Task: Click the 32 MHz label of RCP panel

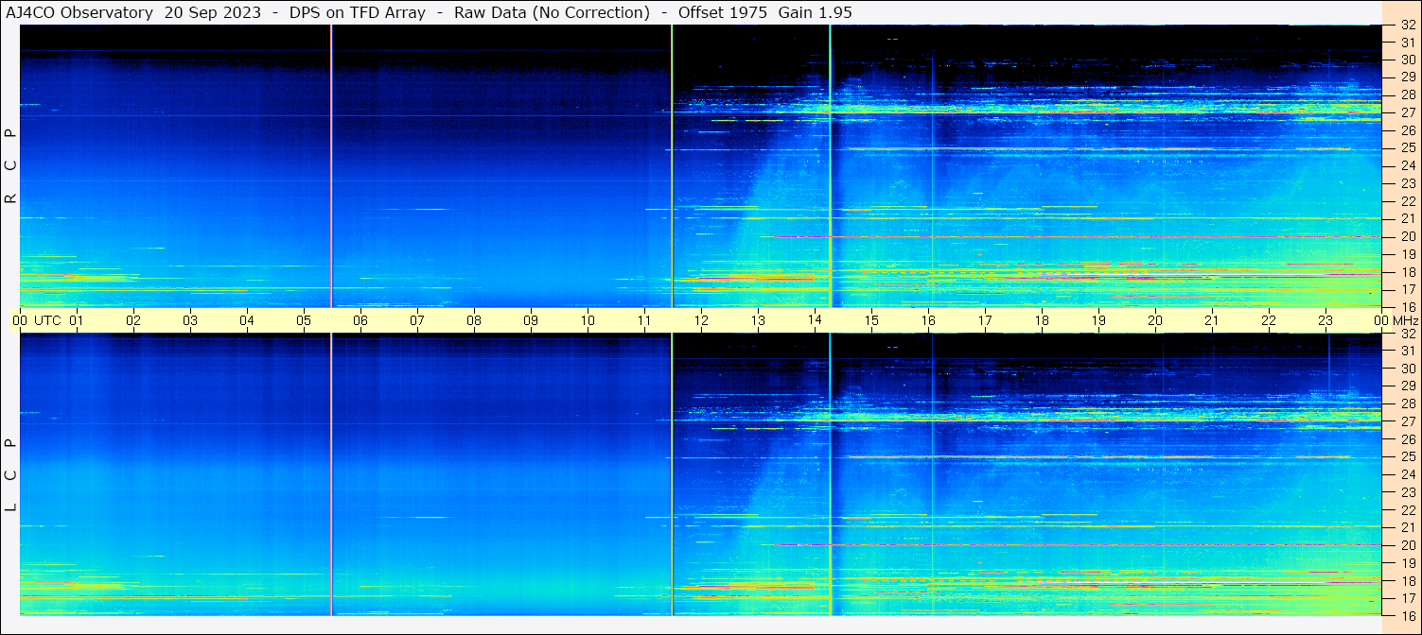Action: point(1407,26)
